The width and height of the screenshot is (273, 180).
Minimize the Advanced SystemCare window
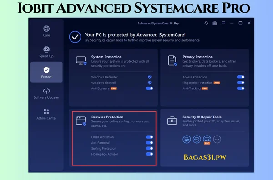[232, 23]
